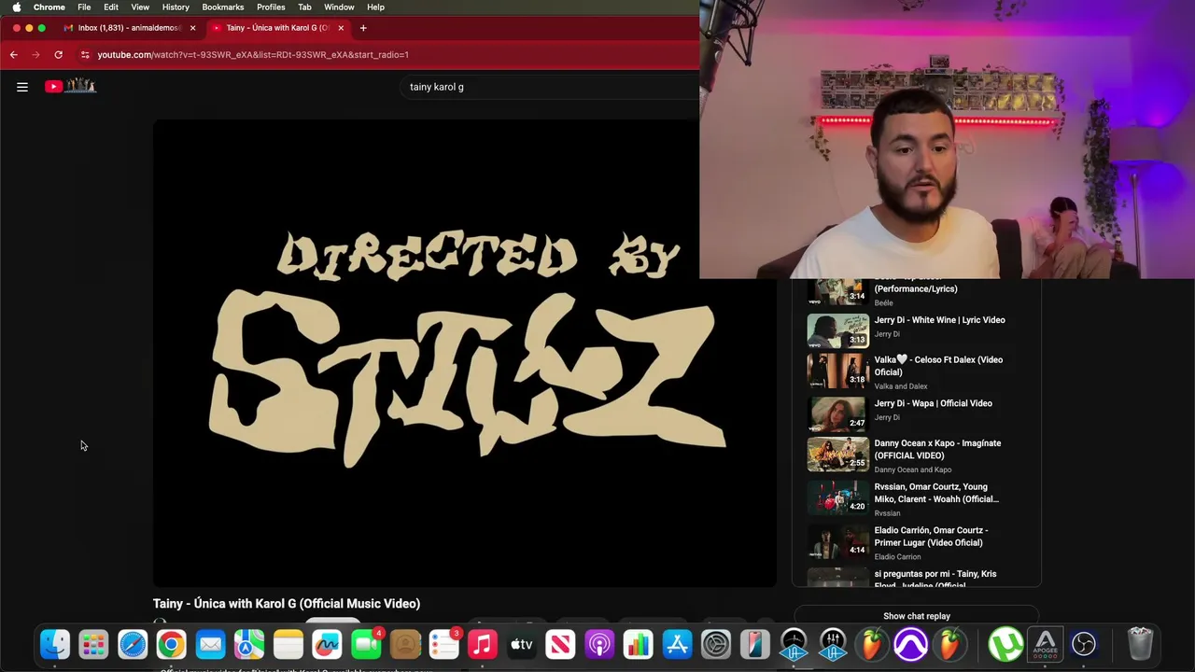Open the Tab menu in the menu bar
Viewport: 1195px width, 672px height.
[304, 7]
